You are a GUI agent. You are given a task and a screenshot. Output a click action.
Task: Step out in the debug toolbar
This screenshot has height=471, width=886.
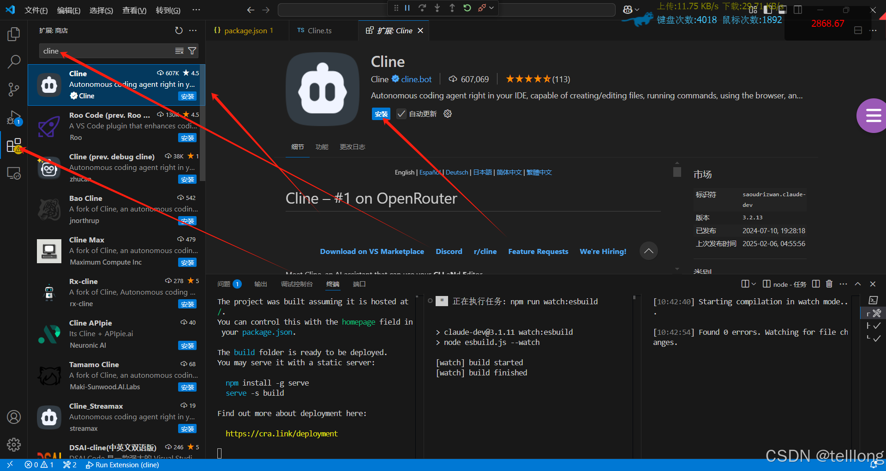click(x=452, y=8)
